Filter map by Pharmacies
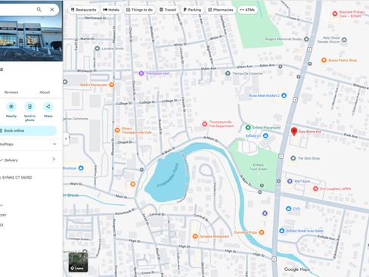 pos(221,10)
